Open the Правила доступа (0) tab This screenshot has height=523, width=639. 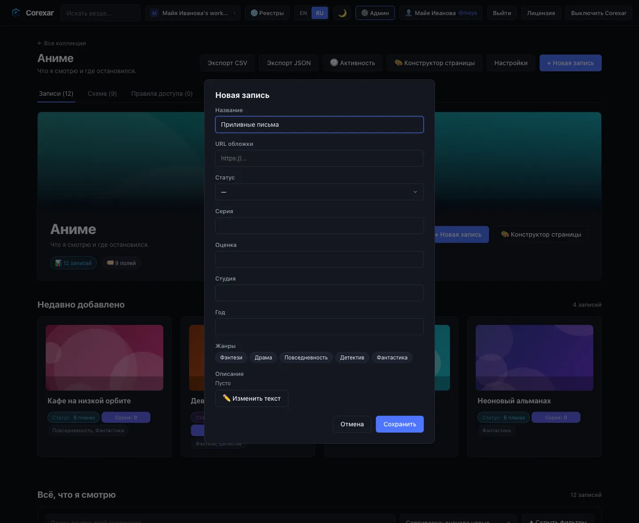(x=162, y=94)
